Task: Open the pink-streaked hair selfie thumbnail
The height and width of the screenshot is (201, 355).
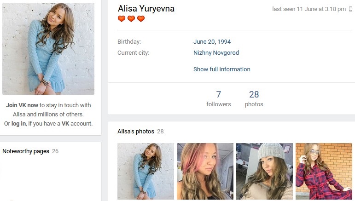Action: (205, 171)
